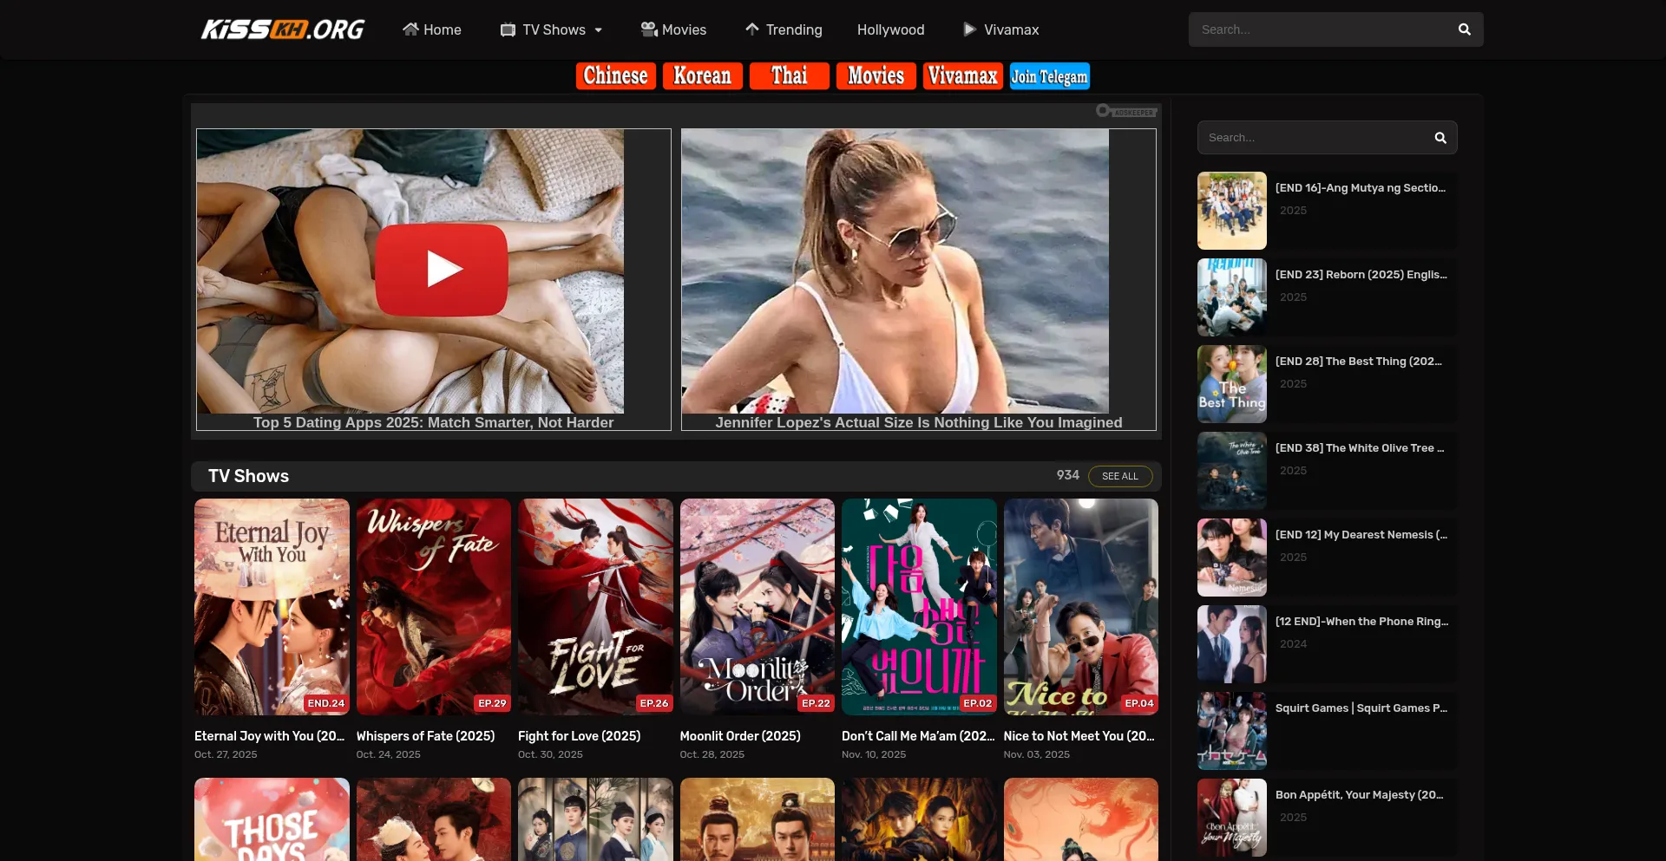The height and width of the screenshot is (861, 1666).
Task: Open The White Olive Tree sidebar item
Action: (1359, 448)
